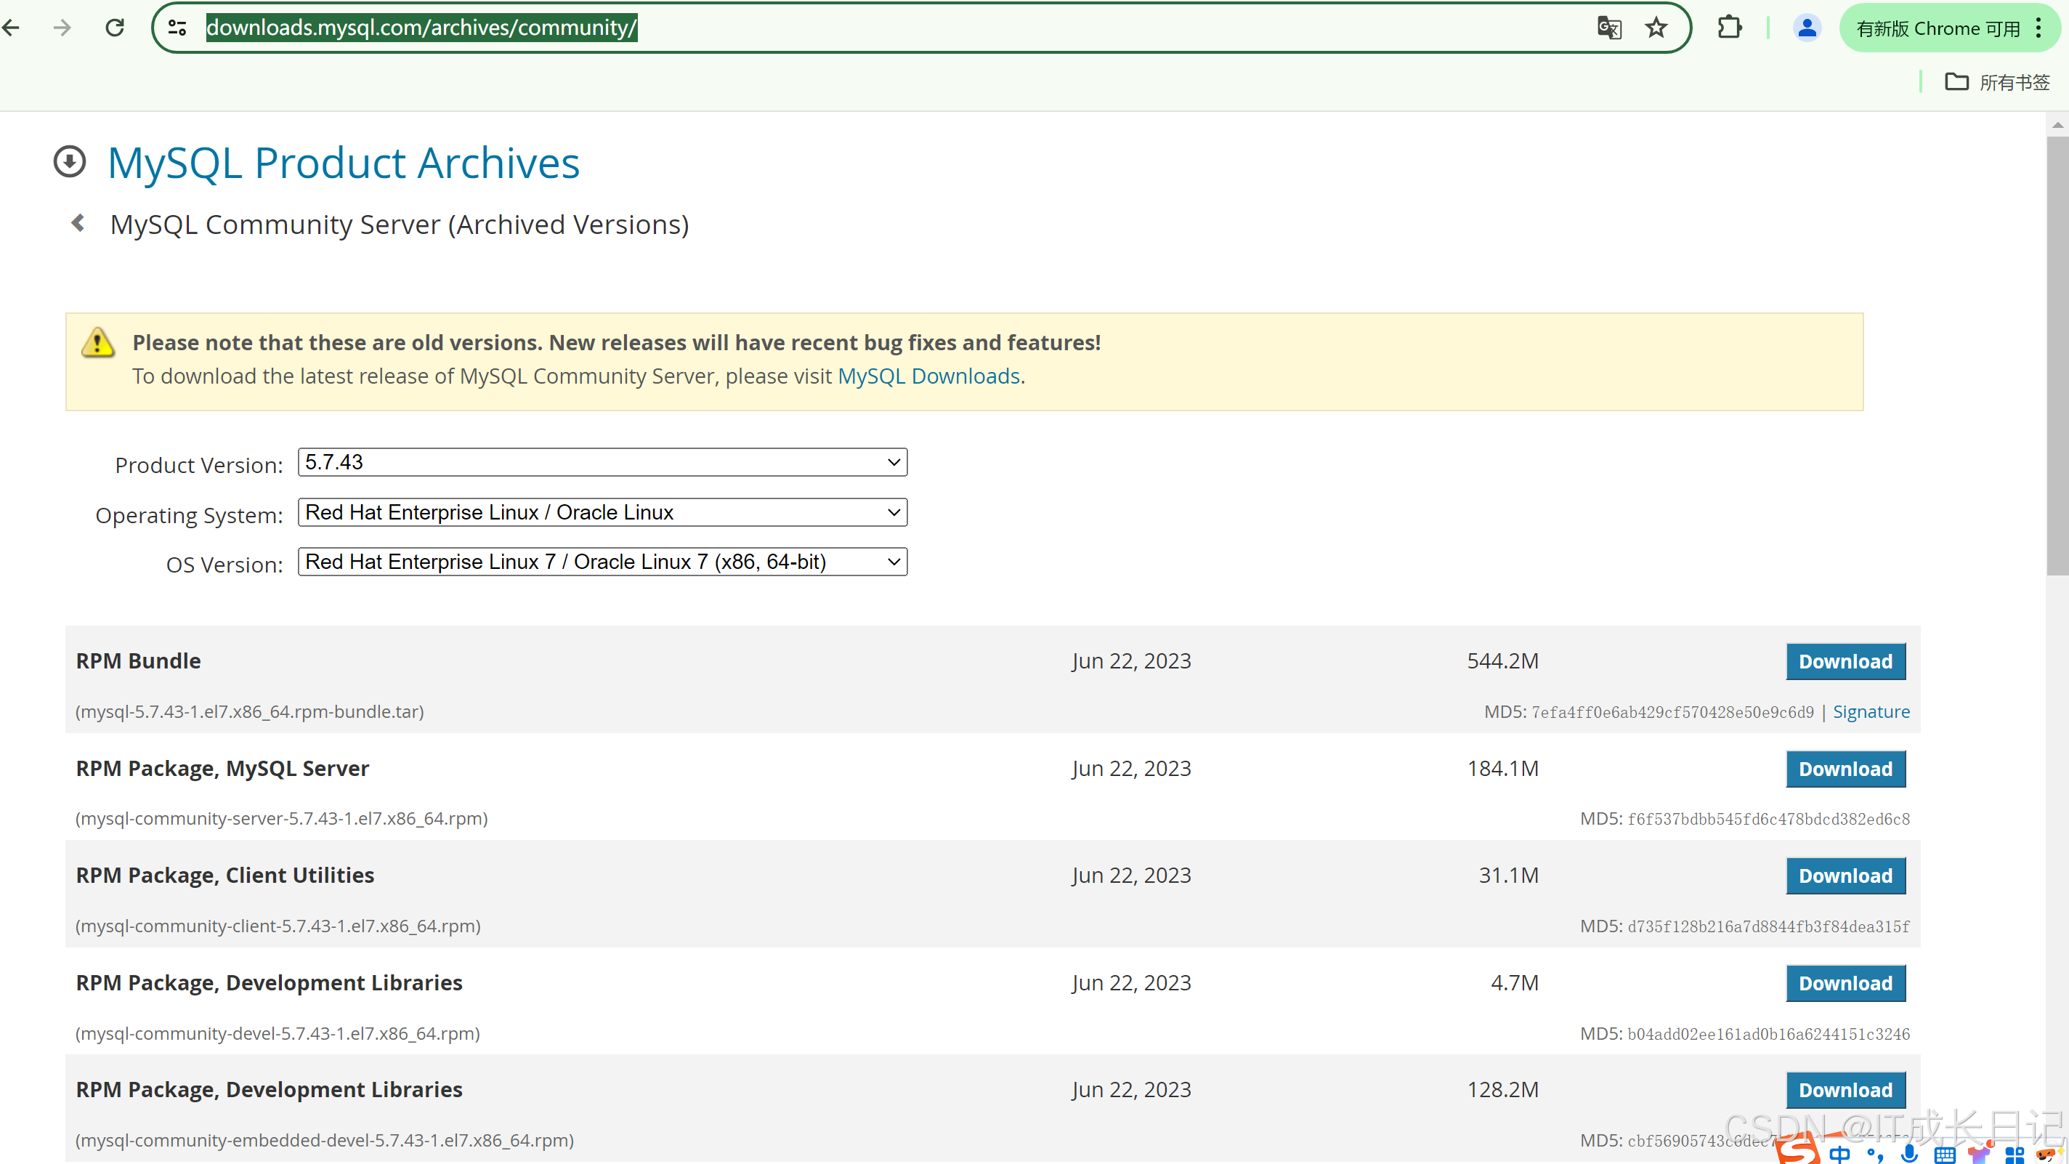Expand the Operating System dropdown
This screenshot has width=2069, height=1164.
point(602,512)
